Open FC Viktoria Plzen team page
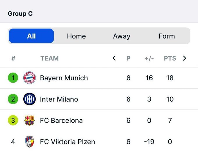Screen dimensions: 198x152 68,142
